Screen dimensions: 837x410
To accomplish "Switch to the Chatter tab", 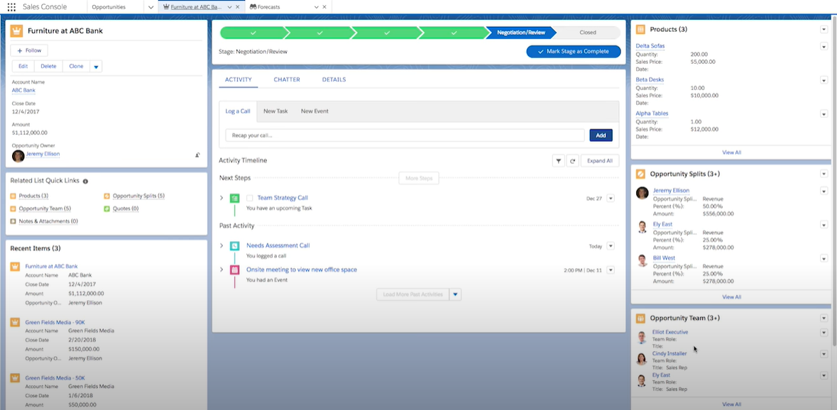I will tap(287, 79).
